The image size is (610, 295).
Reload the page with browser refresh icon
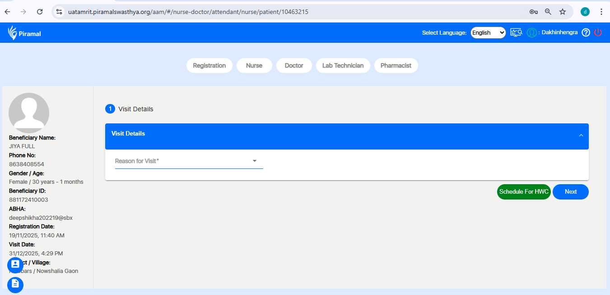(40, 12)
